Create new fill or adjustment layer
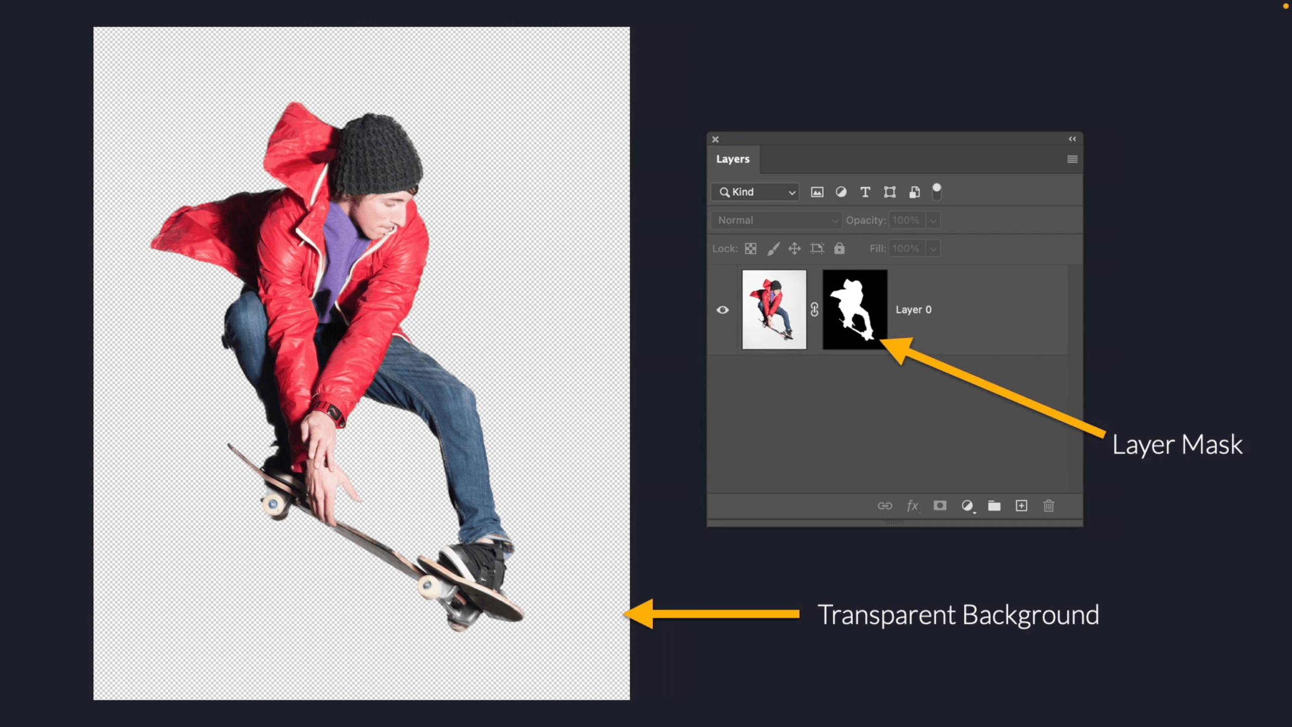Image resolution: width=1292 pixels, height=727 pixels. click(x=967, y=505)
